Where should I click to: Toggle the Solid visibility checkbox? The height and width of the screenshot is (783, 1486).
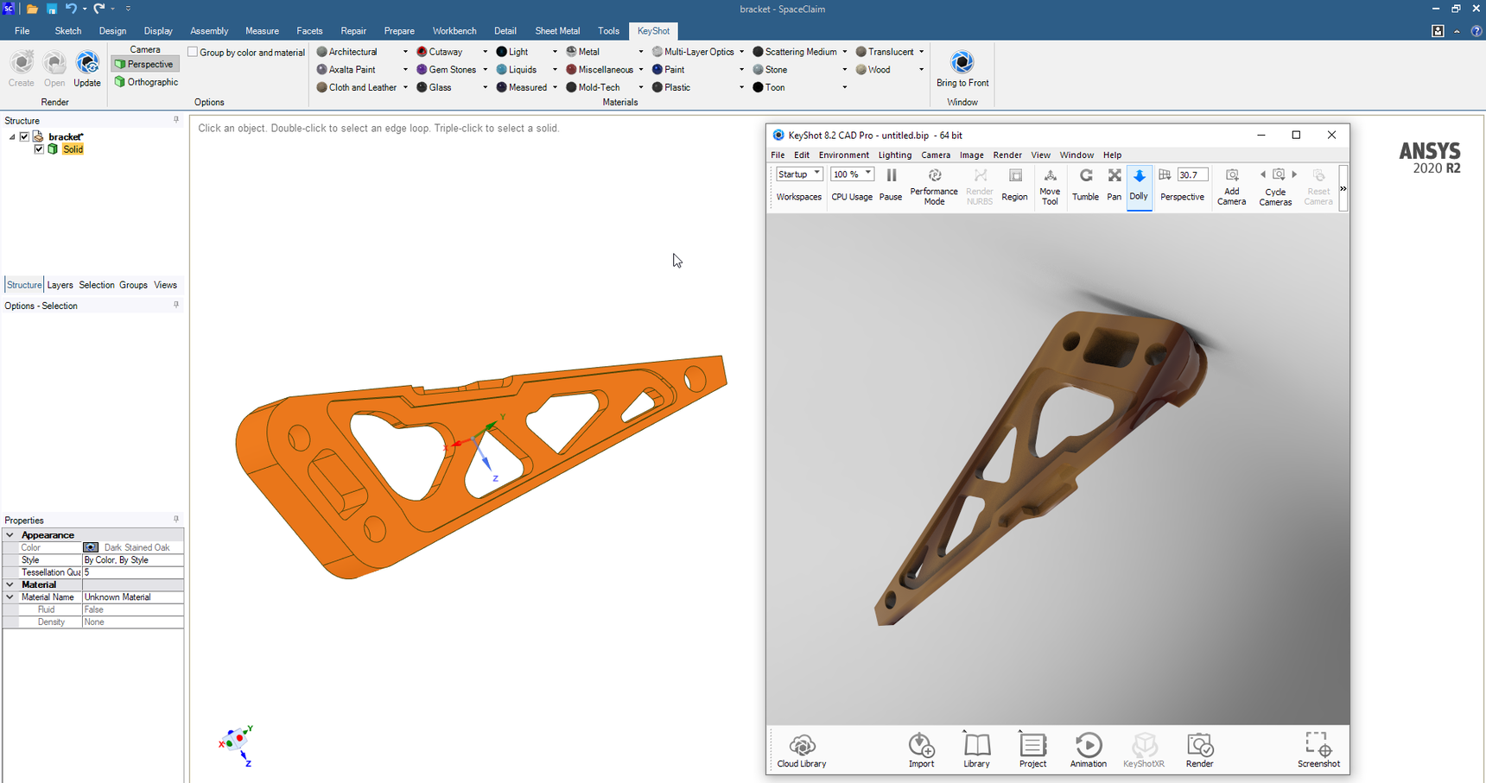click(x=39, y=149)
